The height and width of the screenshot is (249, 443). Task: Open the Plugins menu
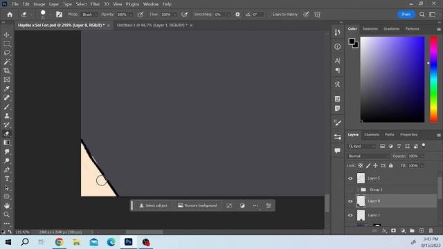coord(132,4)
